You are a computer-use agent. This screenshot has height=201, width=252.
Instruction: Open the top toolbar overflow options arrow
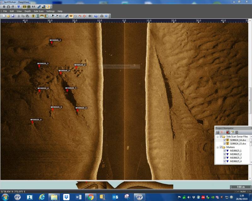coord(51,7)
